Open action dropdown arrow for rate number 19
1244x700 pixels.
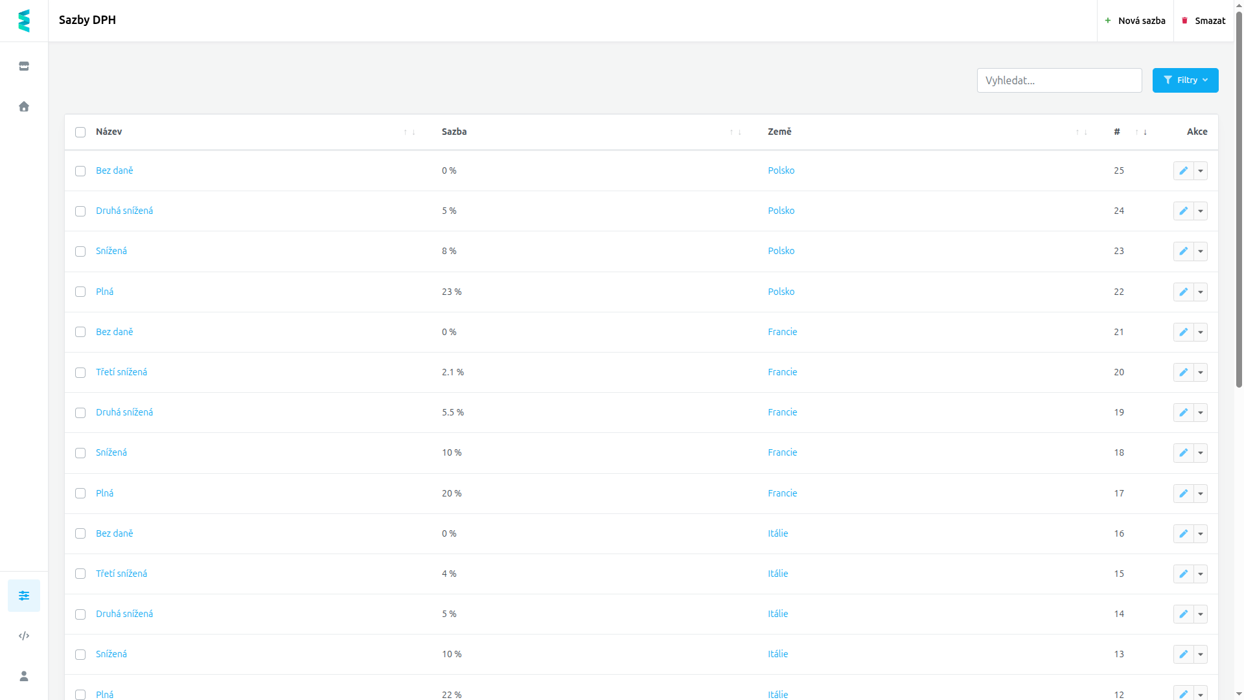coord(1201,412)
